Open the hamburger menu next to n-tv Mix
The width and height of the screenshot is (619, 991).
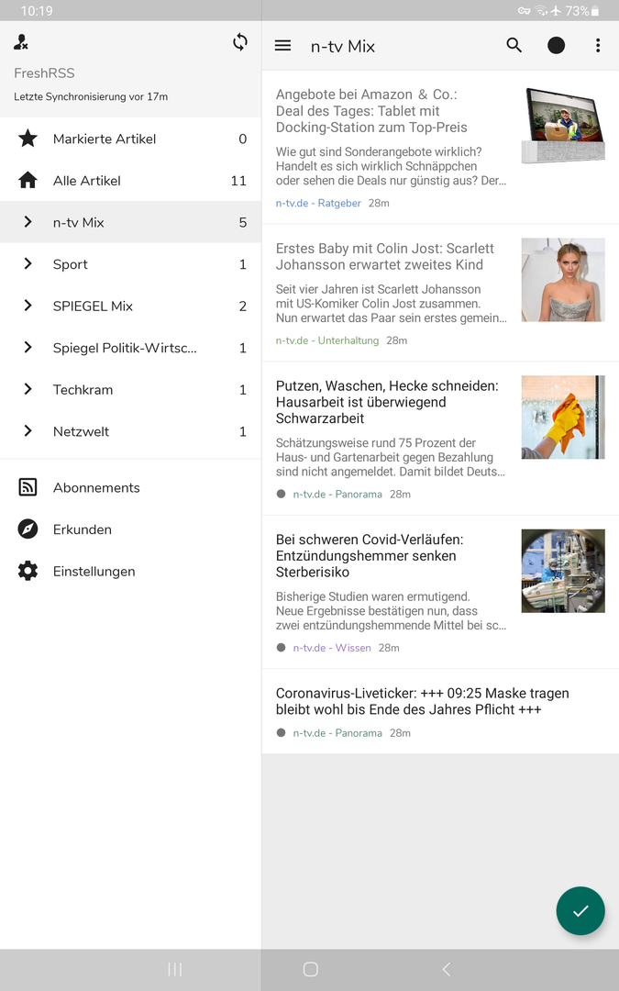[x=283, y=46]
